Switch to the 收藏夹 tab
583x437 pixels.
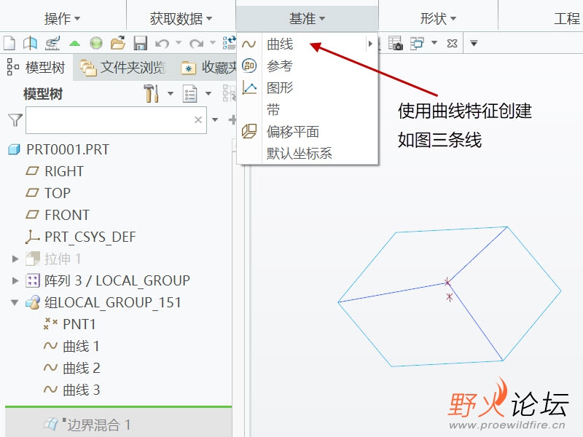pos(209,68)
